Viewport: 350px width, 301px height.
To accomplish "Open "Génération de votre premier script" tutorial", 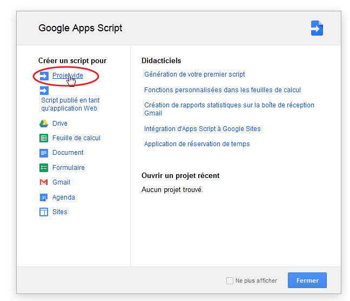I will point(194,74).
